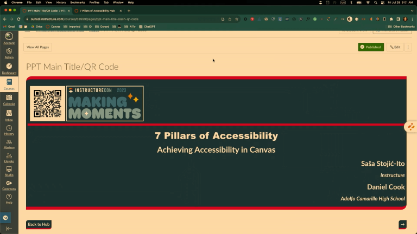Open the Chrome extensions puzzle icon

[x=391, y=19]
